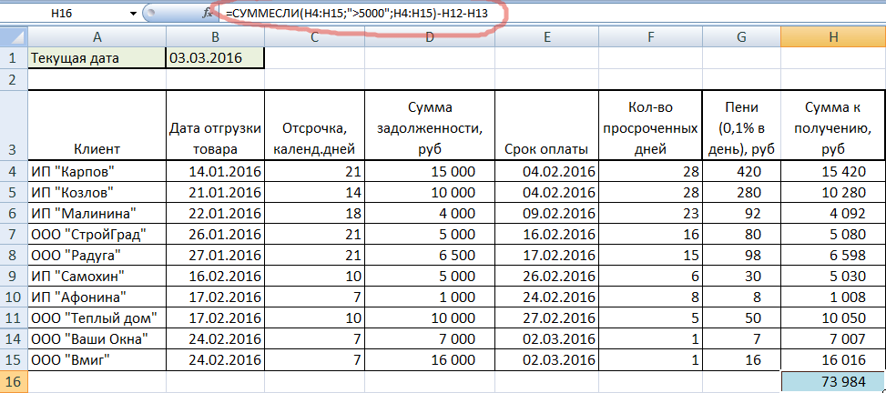Select highlighted column H header

click(x=833, y=38)
